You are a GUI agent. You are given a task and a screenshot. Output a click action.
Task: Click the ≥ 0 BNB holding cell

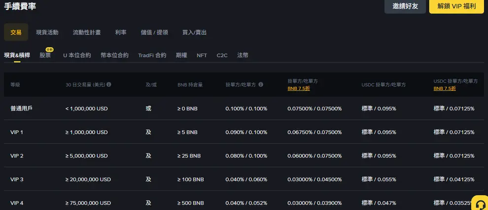(187, 108)
